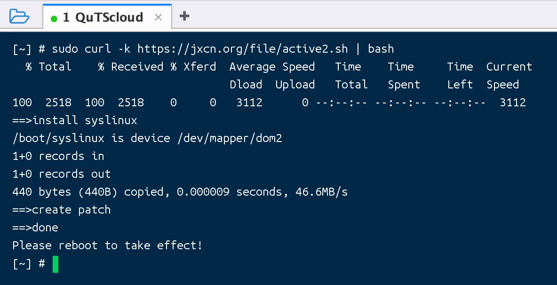Screen dimensions: 557x285
Task: Click the 'Current Speed' column header
Action: (509, 67)
